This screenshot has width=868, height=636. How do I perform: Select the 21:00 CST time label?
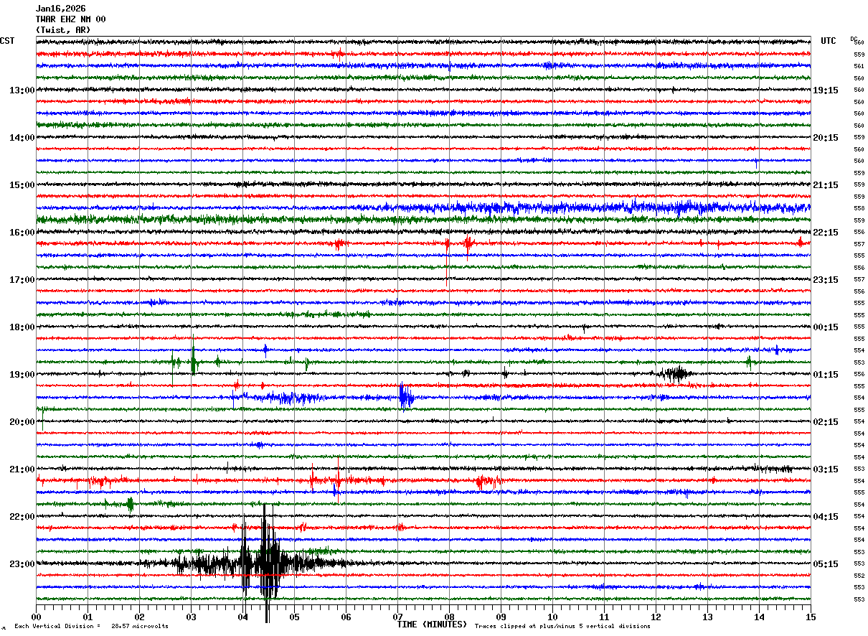click(22, 469)
